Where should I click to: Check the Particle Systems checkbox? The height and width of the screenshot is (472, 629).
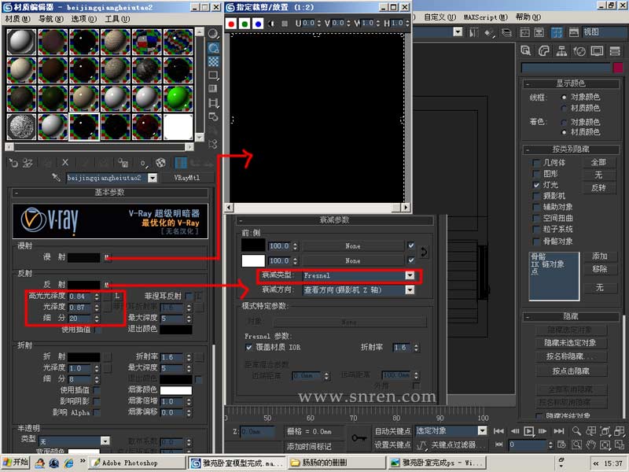(x=536, y=229)
